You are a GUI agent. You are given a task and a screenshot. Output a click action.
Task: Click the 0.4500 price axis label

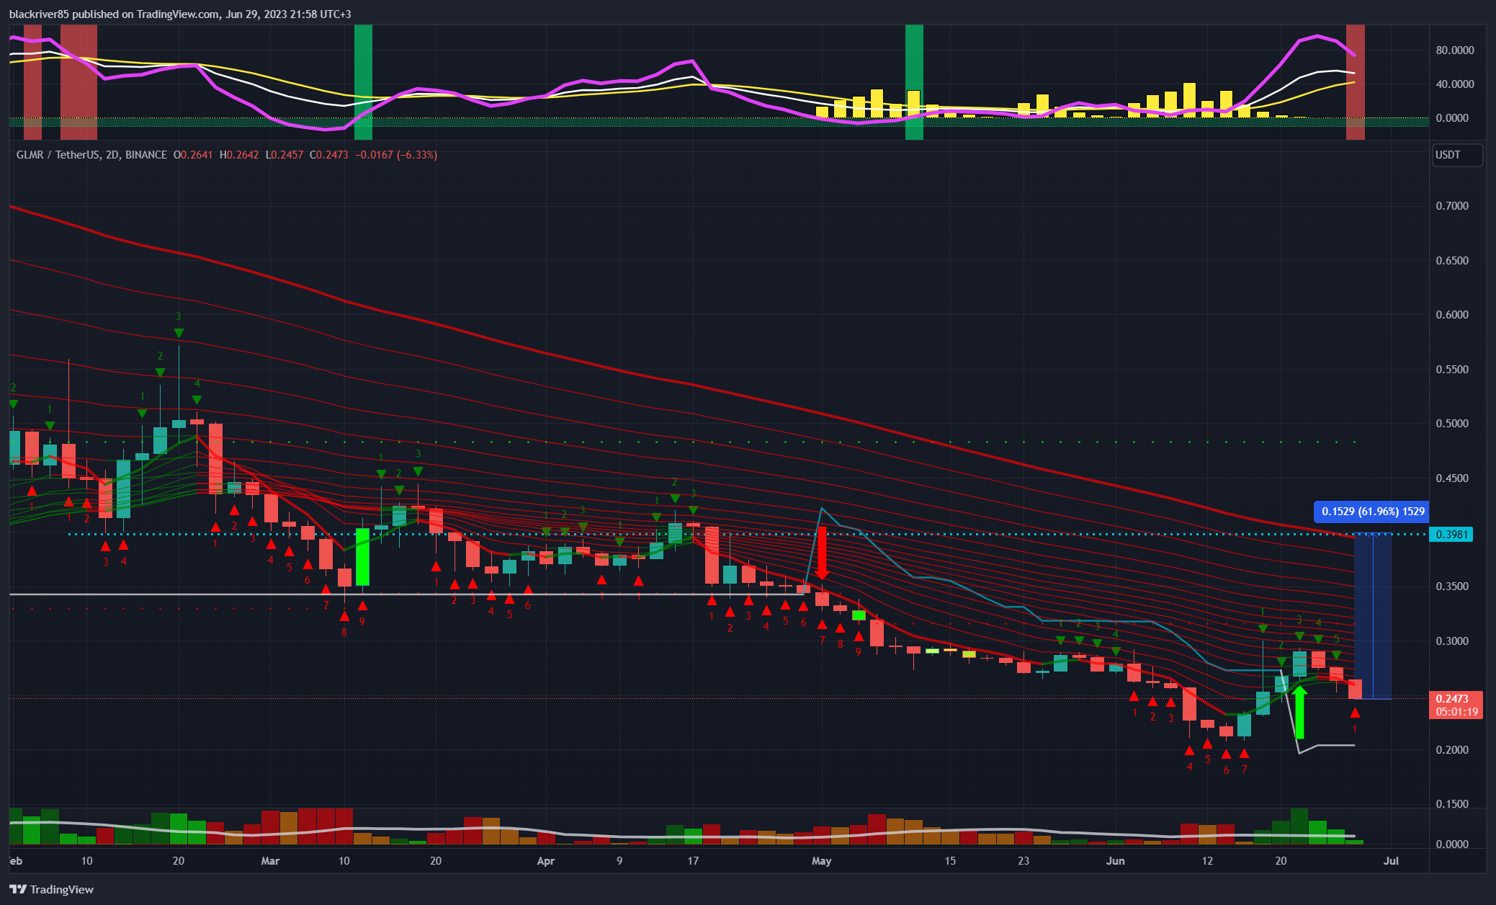click(1452, 478)
